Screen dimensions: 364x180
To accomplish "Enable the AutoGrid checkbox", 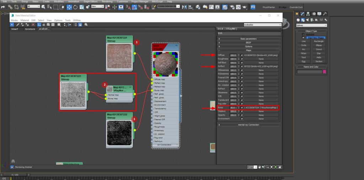I will [x=303, y=34].
